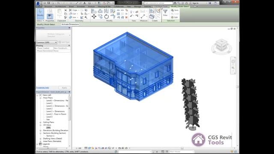Open the CGS Revit Tools ribbon tab
Screen dimensions: 274x154
(x=161, y=6)
